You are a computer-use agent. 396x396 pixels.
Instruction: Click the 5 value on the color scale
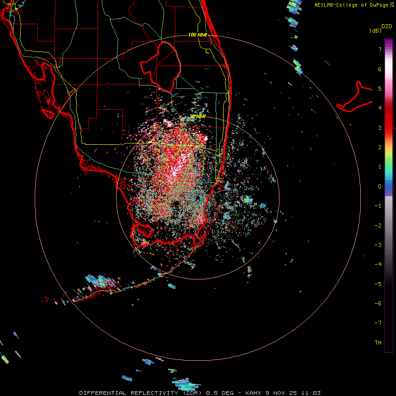pos(380,88)
